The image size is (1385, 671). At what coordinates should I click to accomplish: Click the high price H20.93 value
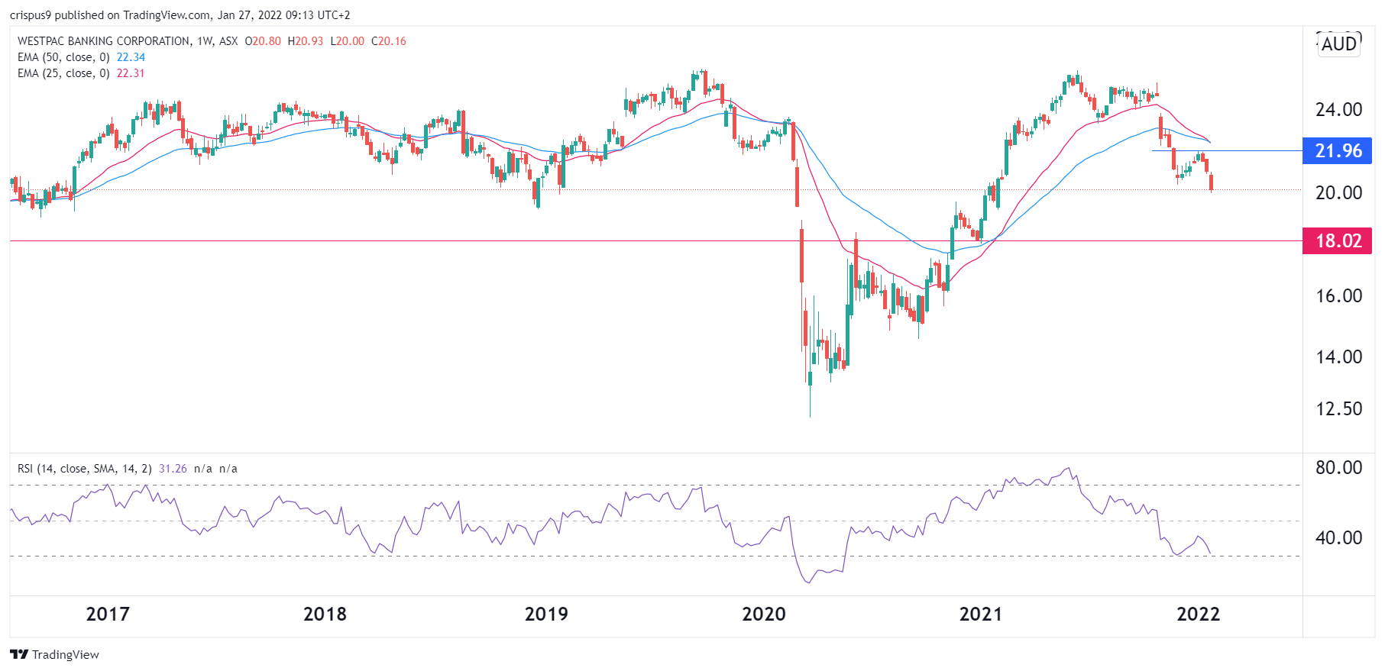tap(306, 41)
